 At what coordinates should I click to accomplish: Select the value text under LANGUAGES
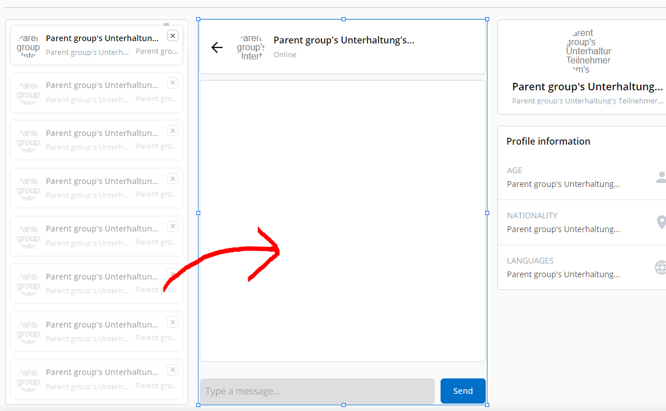click(563, 274)
